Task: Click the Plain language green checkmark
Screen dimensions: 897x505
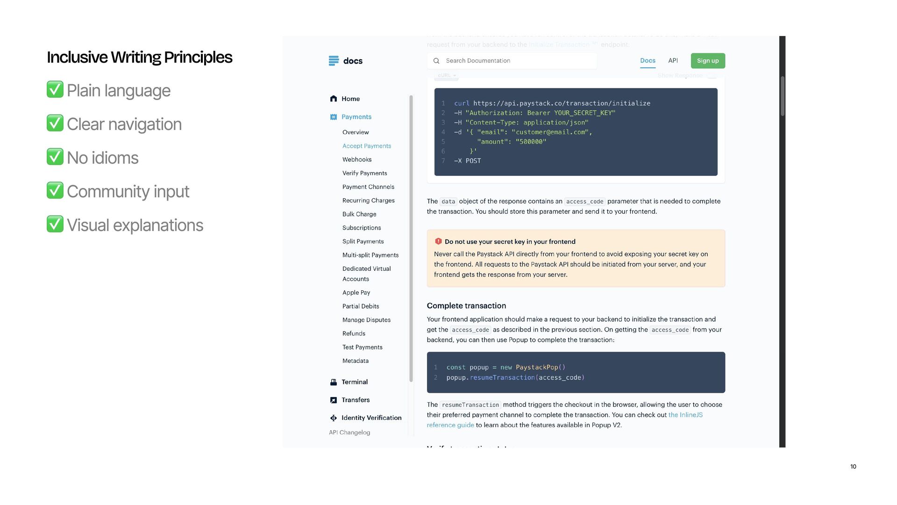Action: (x=55, y=89)
